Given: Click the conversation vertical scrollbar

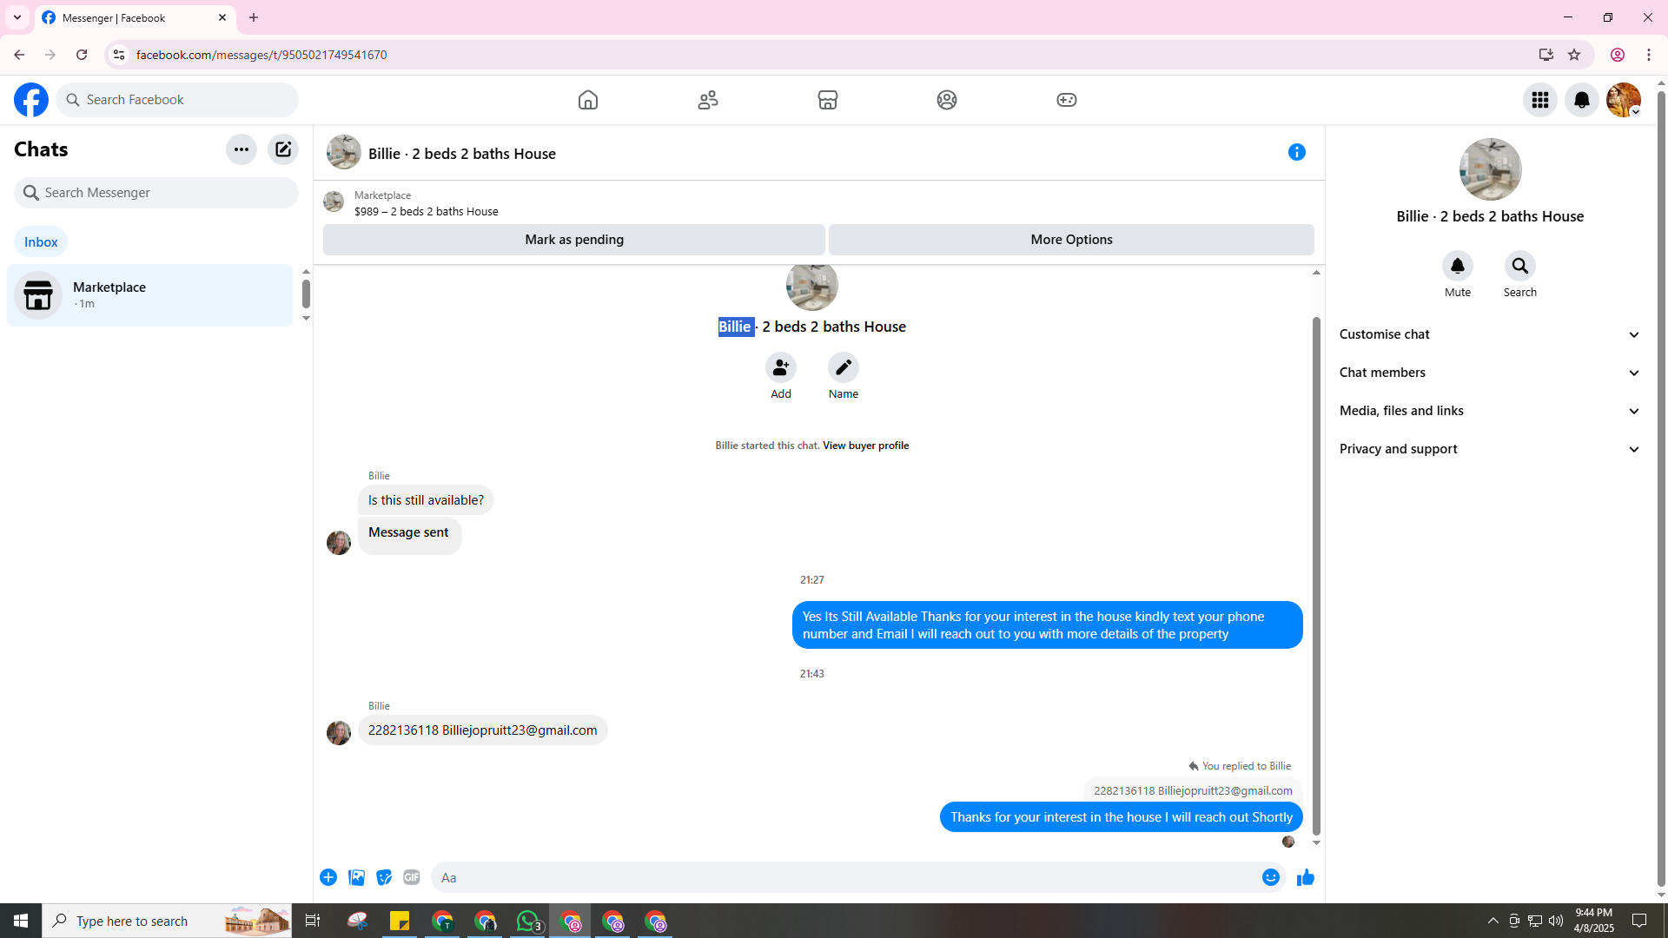Looking at the screenshot, I should (1316, 573).
